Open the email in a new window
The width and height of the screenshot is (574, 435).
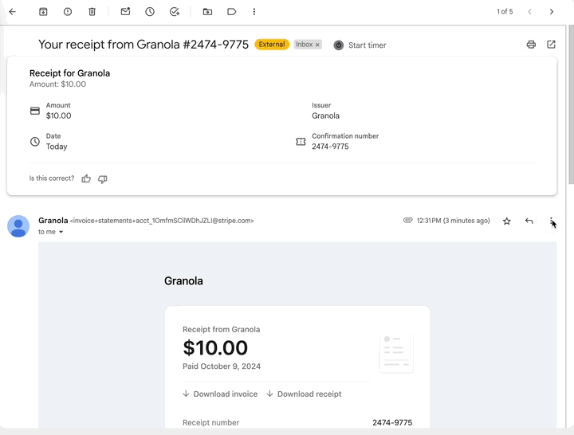coord(552,45)
